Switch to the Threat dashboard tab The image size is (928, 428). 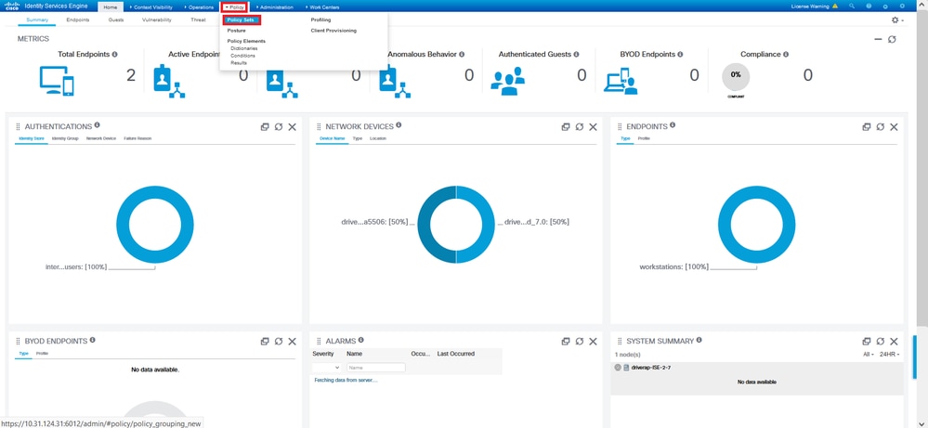pos(198,19)
